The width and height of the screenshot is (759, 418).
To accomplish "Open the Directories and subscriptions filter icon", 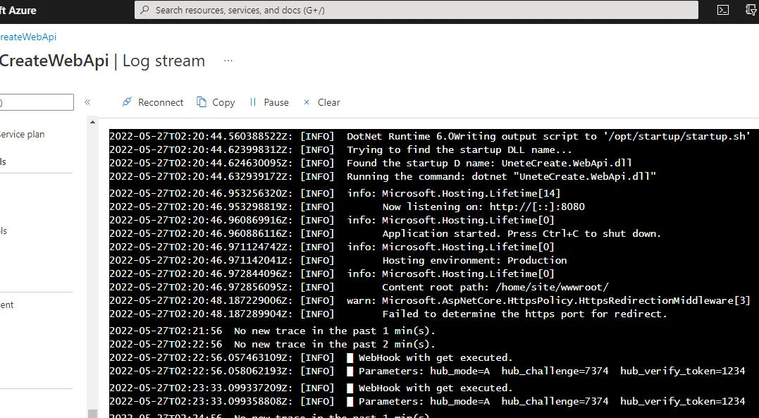I will [752, 10].
